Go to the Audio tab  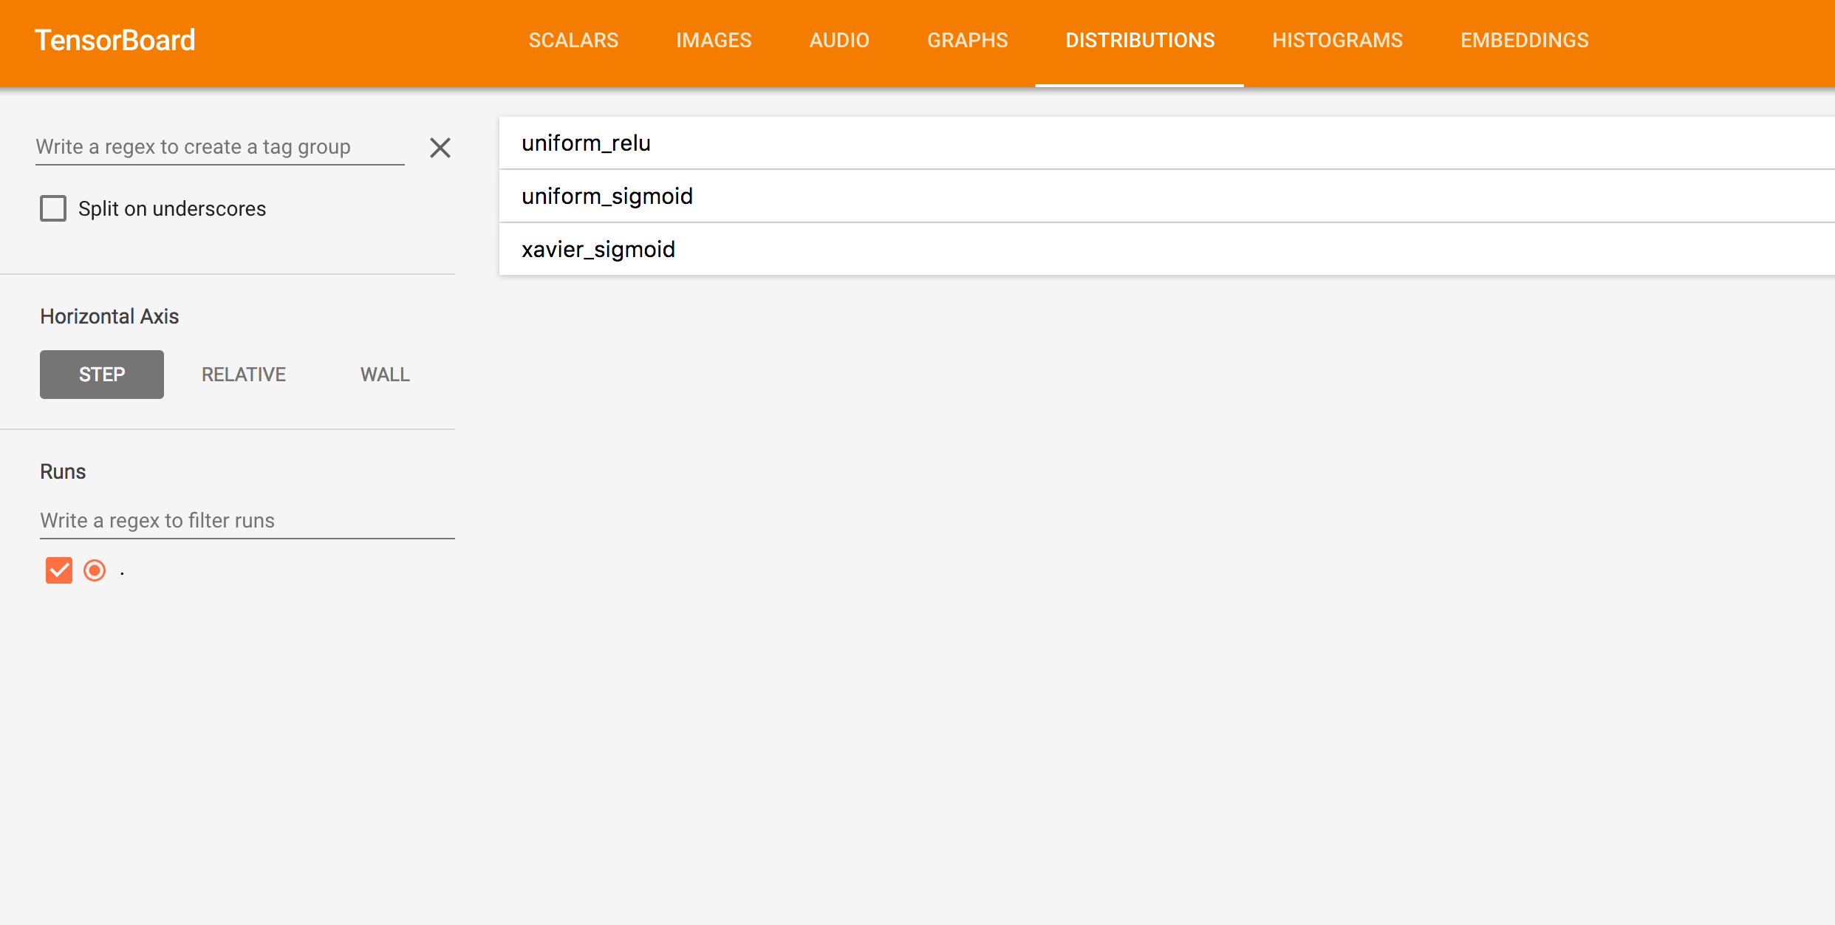coord(839,41)
